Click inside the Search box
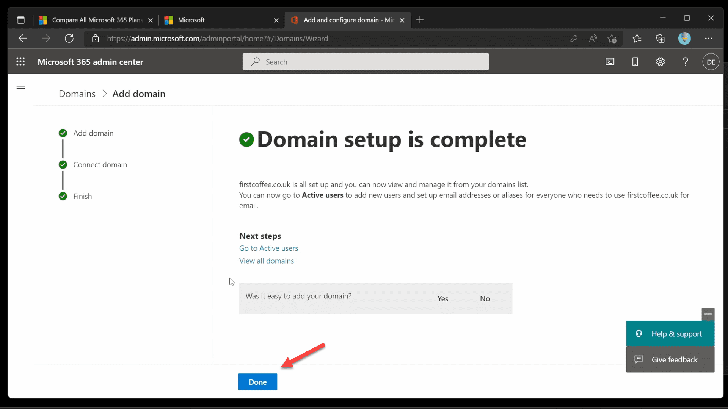Viewport: 728px width, 409px height. pyautogui.click(x=365, y=61)
